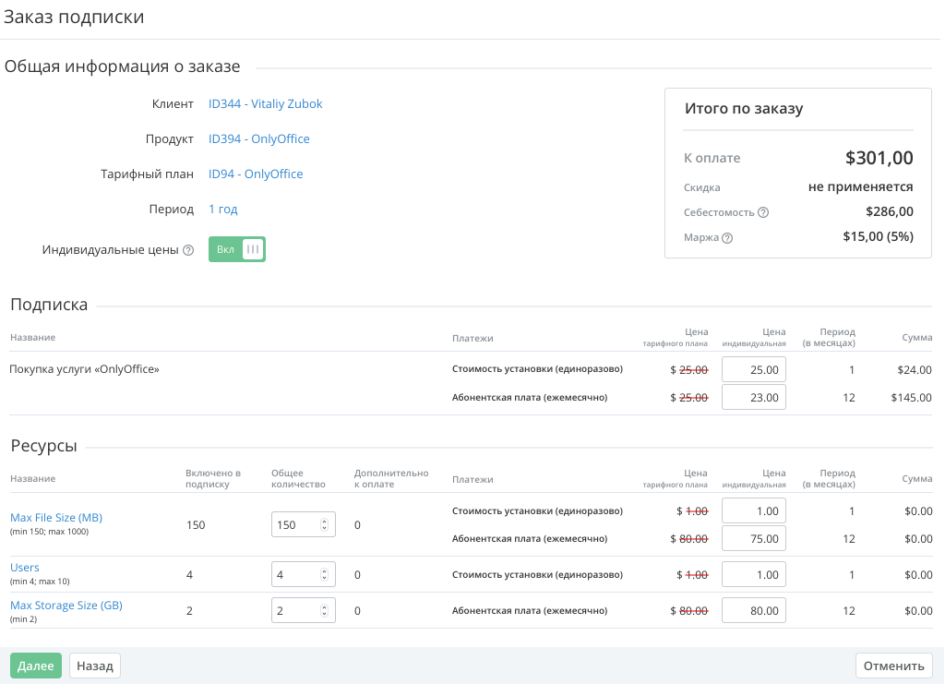Focus the Max Storage Size total quantity field
This screenshot has height=684, width=945.
pos(303,611)
